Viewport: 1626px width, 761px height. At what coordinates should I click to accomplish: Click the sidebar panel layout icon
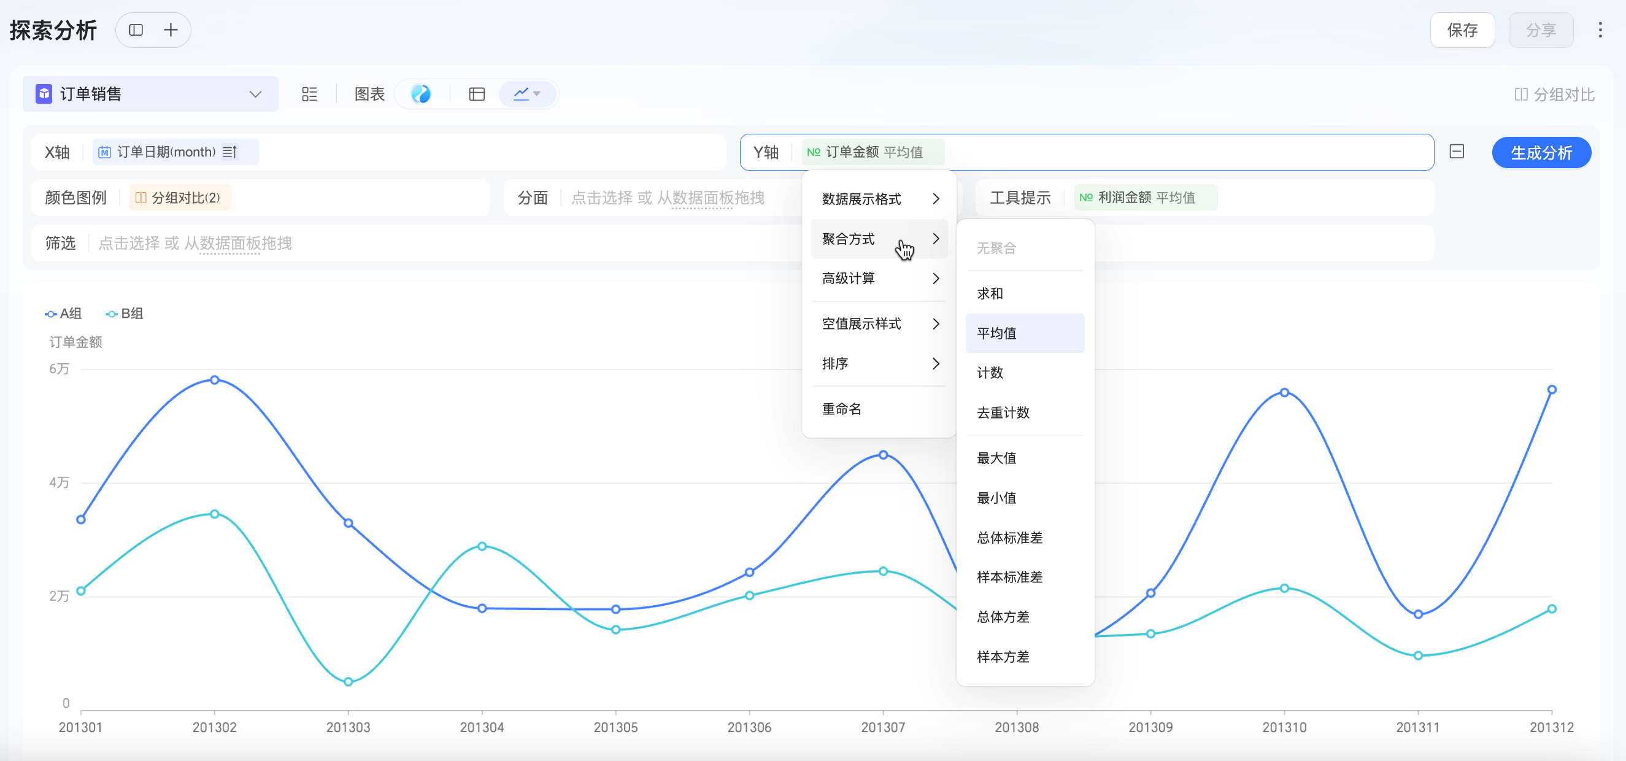click(x=136, y=29)
